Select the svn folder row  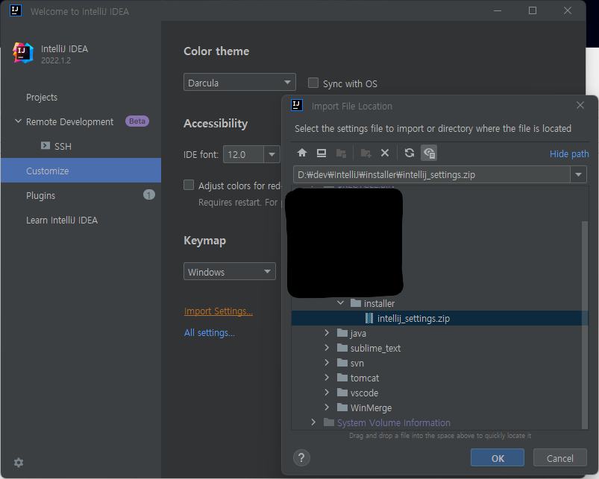point(436,363)
